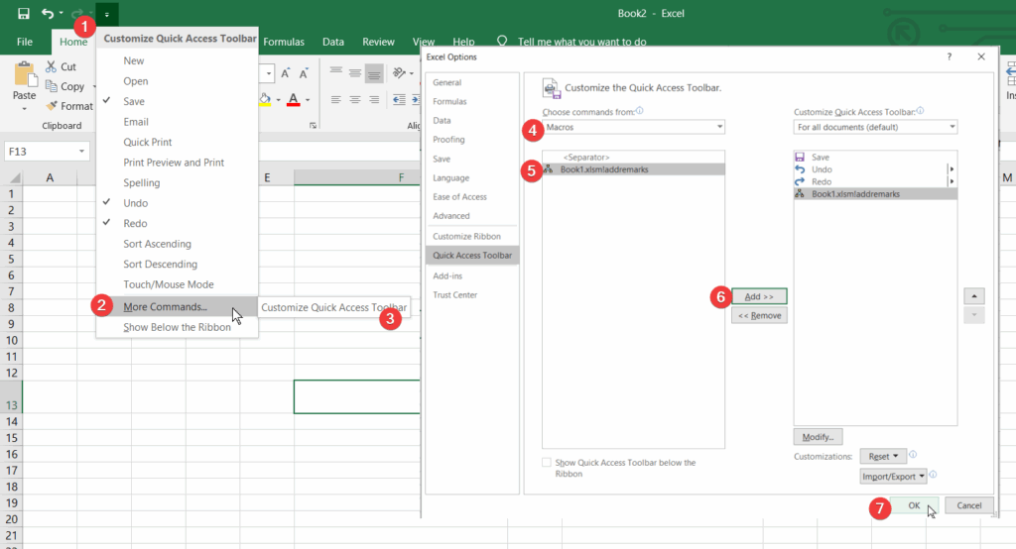Image resolution: width=1016 pixels, height=549 pixels.
Task: Click the Tell me what you want to do box
Action: pos(581,42)
